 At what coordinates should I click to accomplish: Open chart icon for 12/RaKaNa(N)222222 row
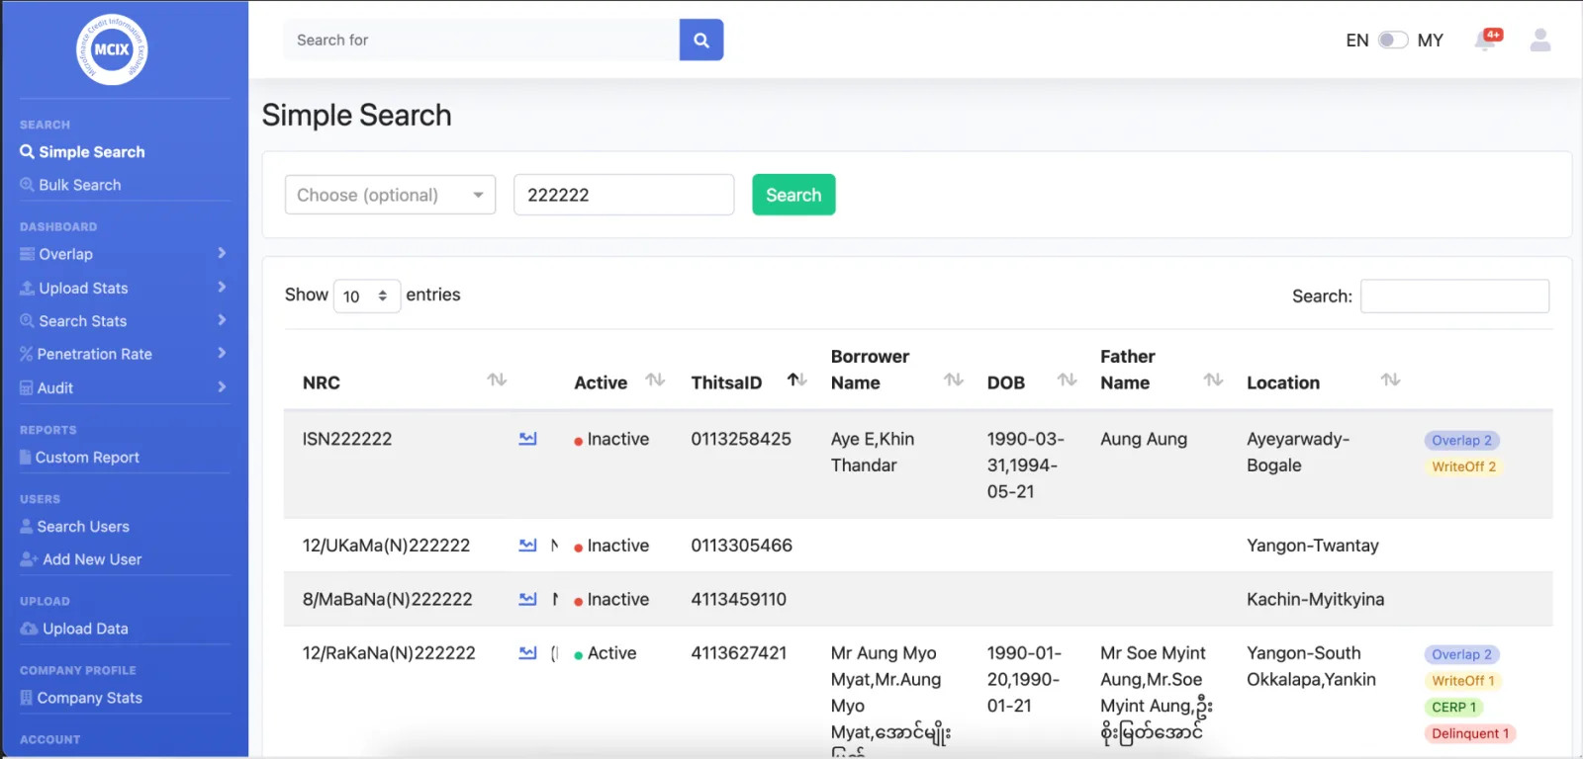pyautogui.click(x=528, y=653)
